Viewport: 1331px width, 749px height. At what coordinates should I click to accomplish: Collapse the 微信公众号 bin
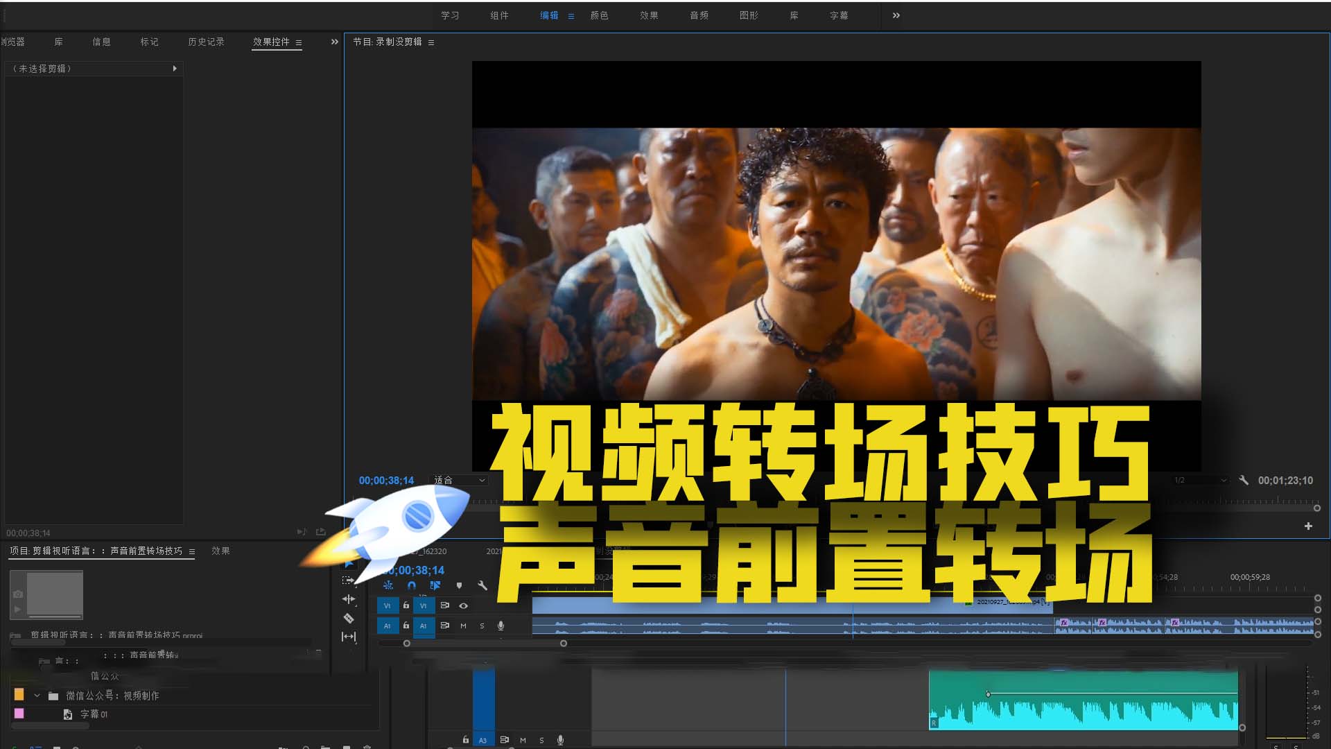(37, 696)
